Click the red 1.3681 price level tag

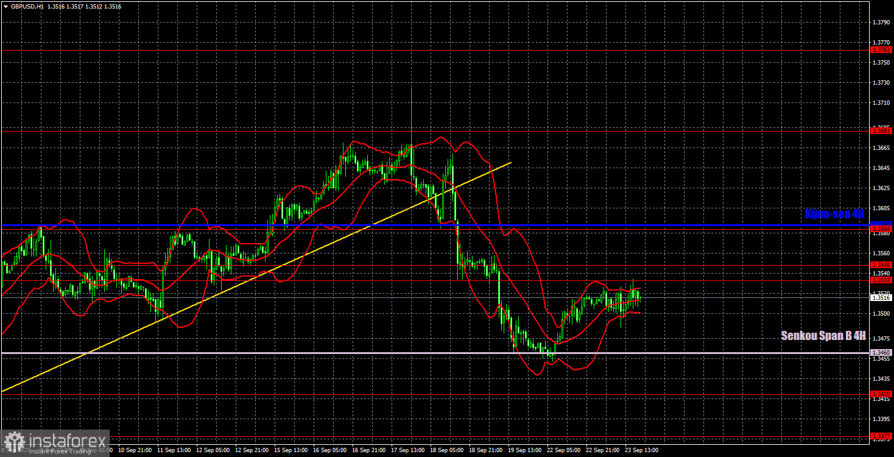click(881, 130)
